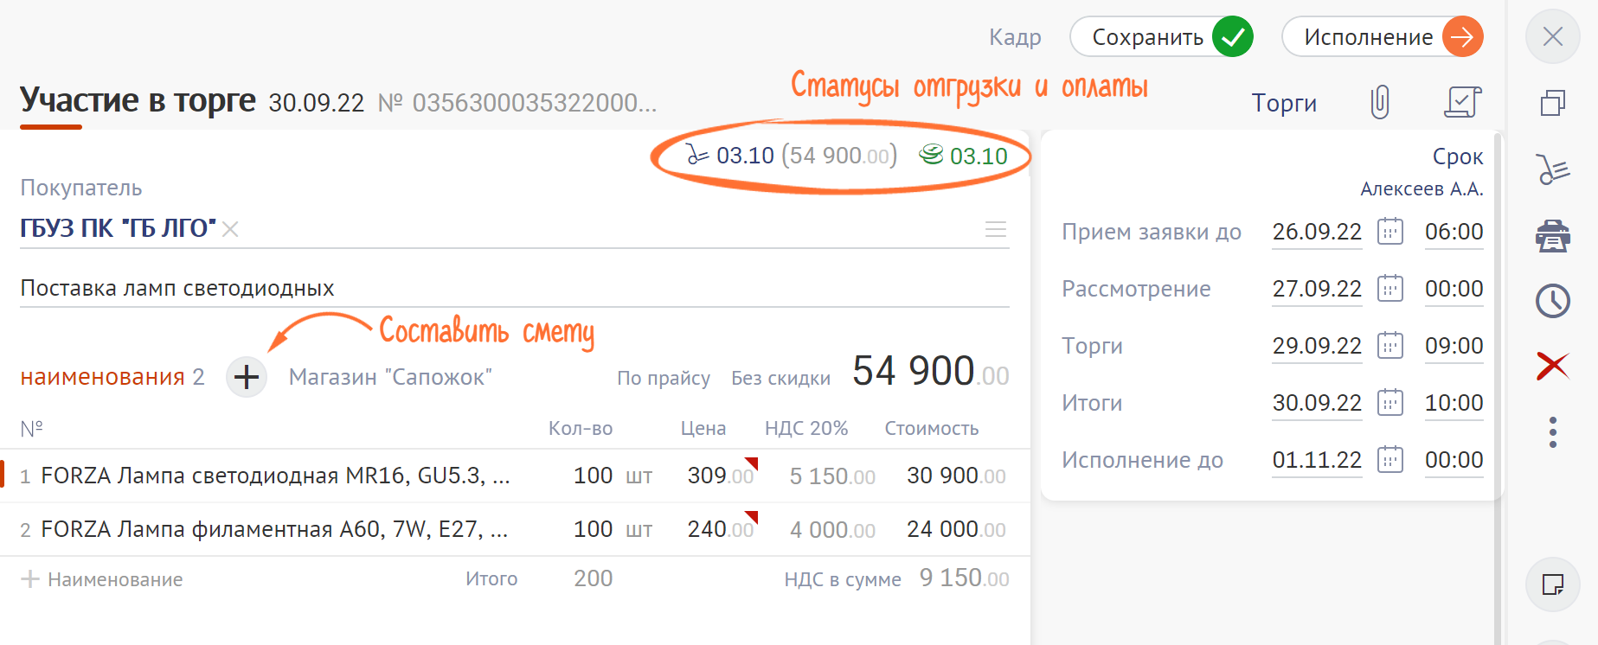This screenshot has height=645, width=1598.
Task: Click the sticky note icon at the bottom of the sidebar
Action: (x=1553, y=584)
